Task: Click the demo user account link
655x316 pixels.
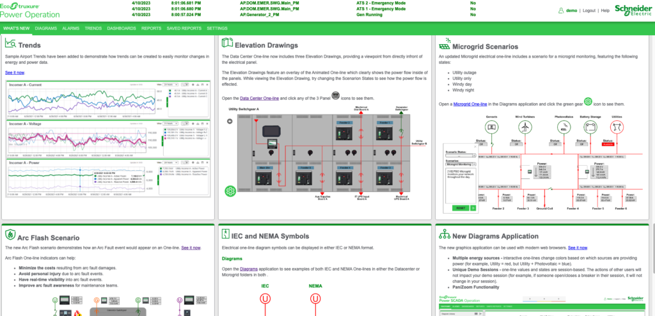Action: coord(571,10)
